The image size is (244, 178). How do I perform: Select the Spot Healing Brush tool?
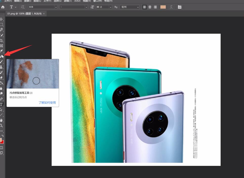(2, 56)
